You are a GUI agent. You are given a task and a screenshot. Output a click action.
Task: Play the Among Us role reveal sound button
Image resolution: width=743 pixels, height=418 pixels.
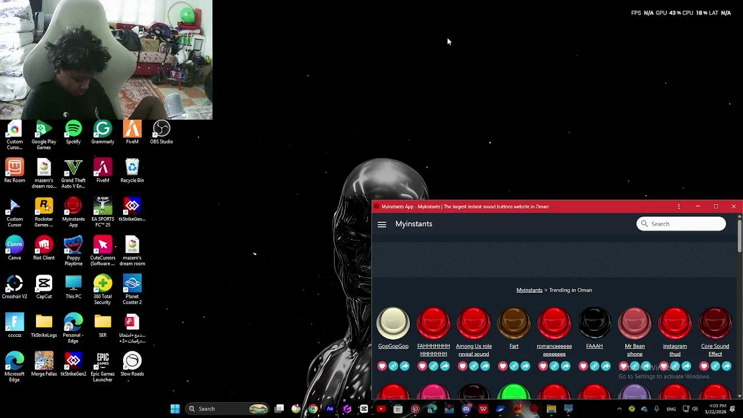tap(474, 323)
